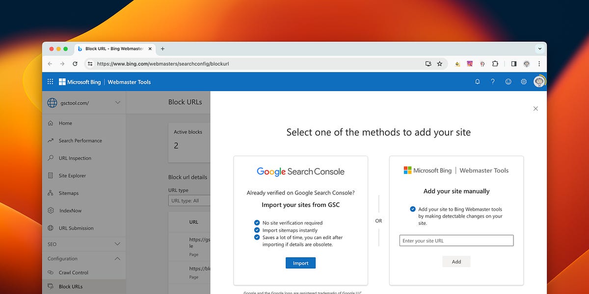
Task: Open the feedback smiley face
Action: coord(508,81)
